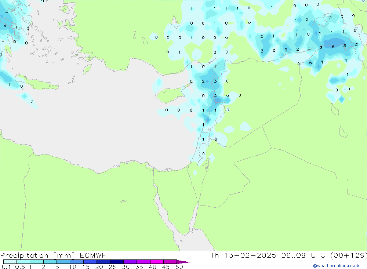Image resolution: width=367 pixels, height=269 pixels.
Task: Select the legend swatch between 0.5 and 1
Action: pyautogui.click(x=23, y=262)
